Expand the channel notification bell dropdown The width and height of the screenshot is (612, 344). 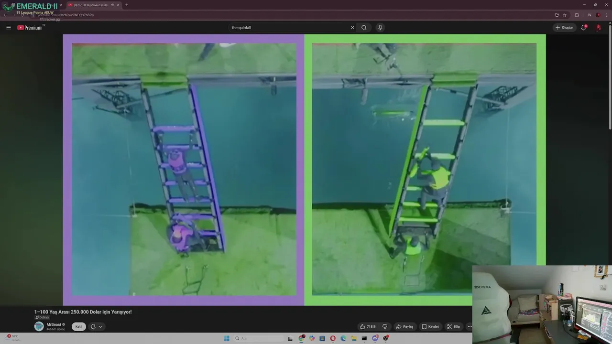(x=97, y=327)
